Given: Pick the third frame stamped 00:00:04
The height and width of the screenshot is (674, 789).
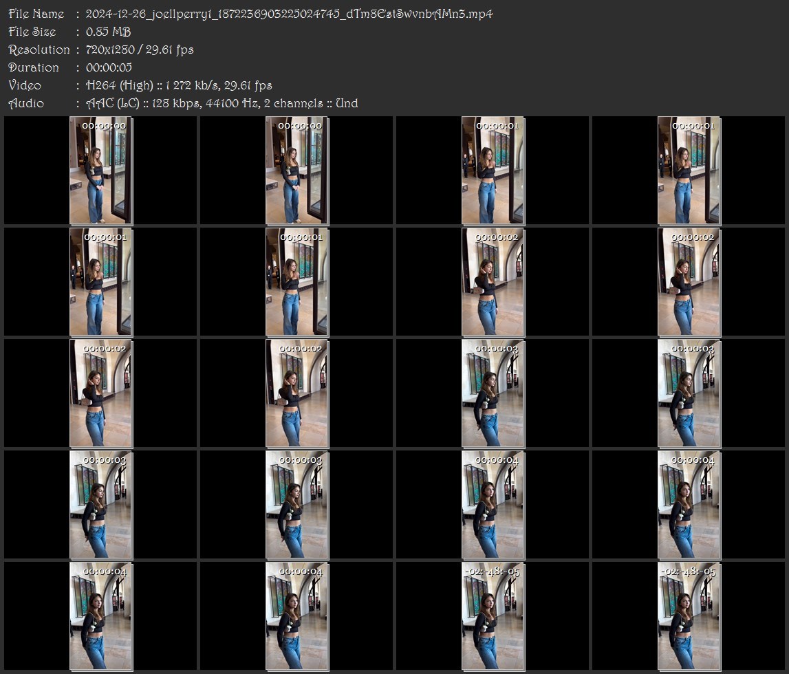Looking at the screenshot, I should 101,617.
